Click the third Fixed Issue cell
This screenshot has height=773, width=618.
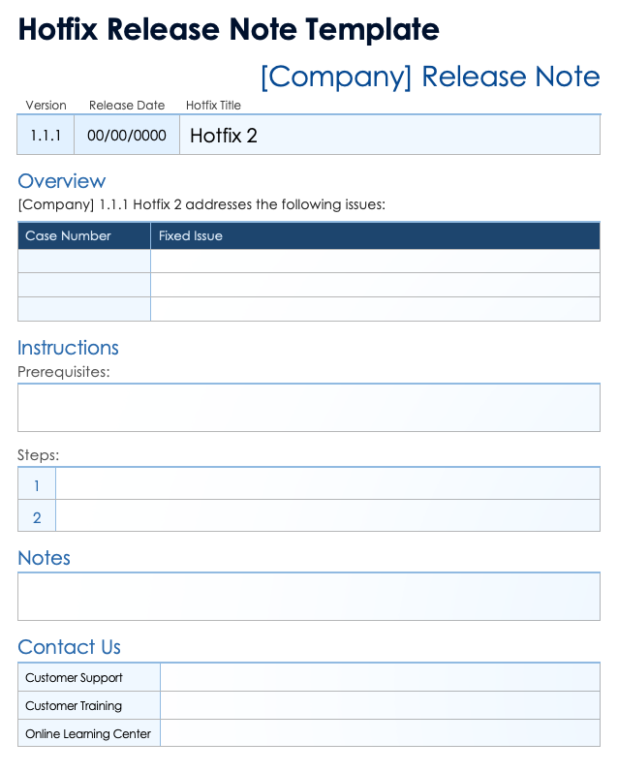point(375,309)
